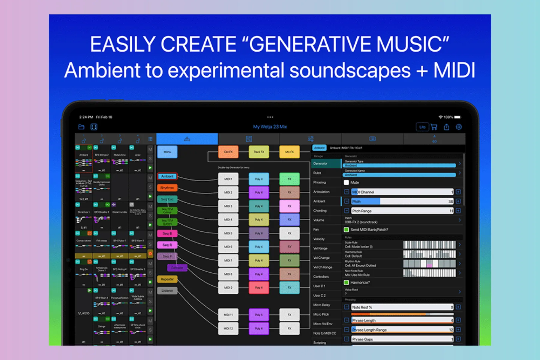
Task: Expand the Scale Rule chevron
Action: coord(459,245)
